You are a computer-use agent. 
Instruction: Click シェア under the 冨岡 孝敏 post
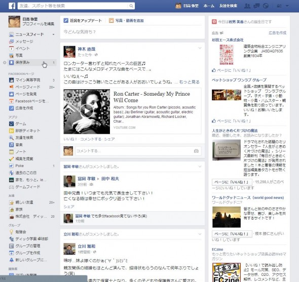pos(69,207)
